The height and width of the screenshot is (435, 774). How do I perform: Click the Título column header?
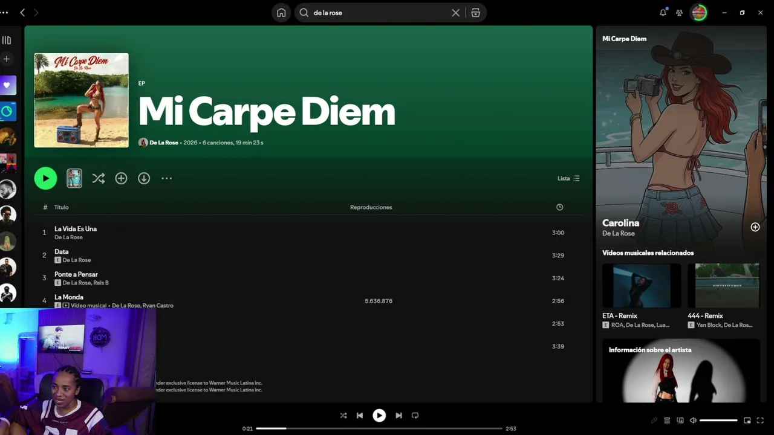pos(61,207)
